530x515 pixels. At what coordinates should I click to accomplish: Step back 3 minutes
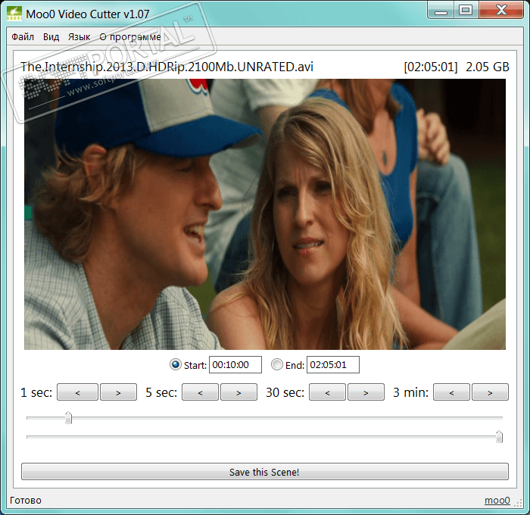click(451, 392)
